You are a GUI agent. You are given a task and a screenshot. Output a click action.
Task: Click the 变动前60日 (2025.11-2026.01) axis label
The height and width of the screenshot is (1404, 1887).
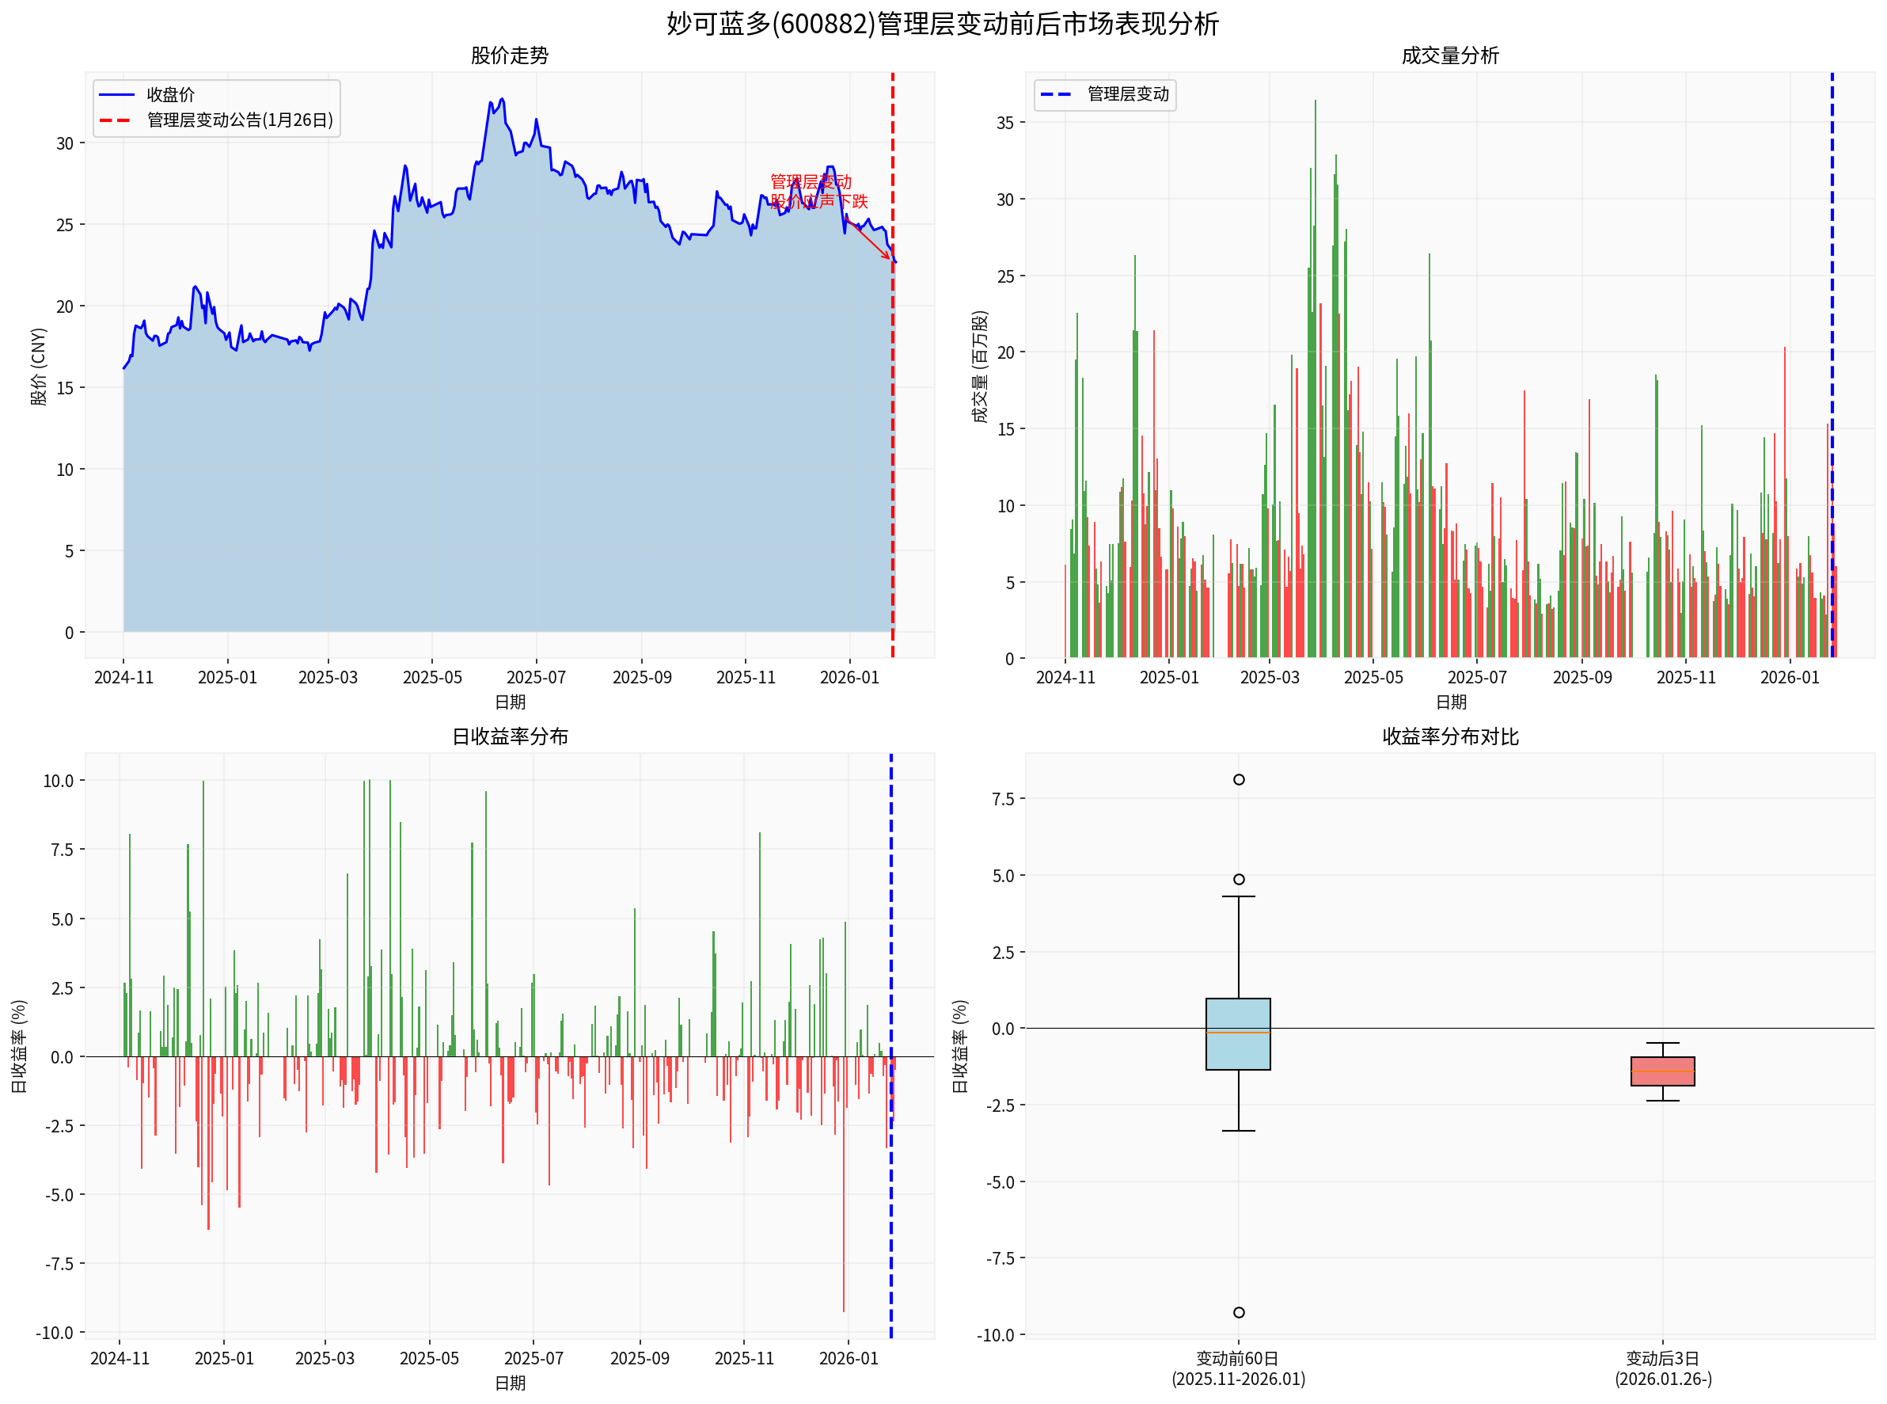click(x=1238, y=1369)
